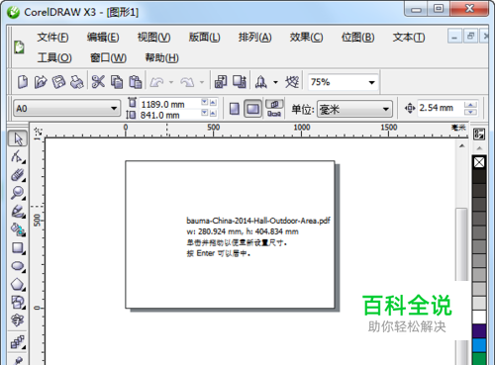
Task: Click the eyedropper palette options icon
Action: 479,134
